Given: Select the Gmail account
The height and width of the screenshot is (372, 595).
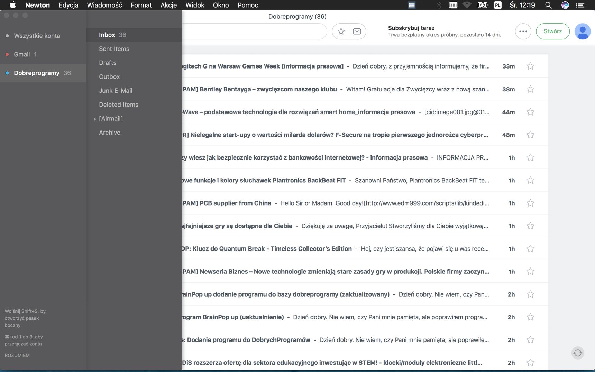Looking at the screenshot, I should pyautogui.click(x=43, y=54).
